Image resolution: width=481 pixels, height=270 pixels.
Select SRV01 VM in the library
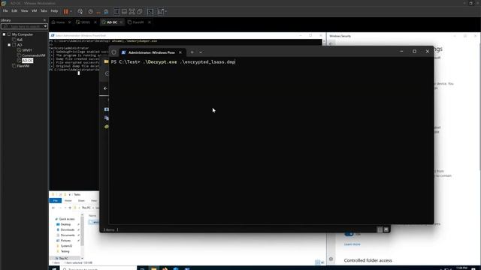pos(27,50)
